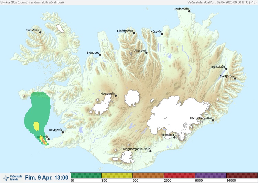Click the title 'Styrkur SO₂ (µg/m3) í andrúmslofti við yfirborð'
258x183 pixels.
pos(32,2)
